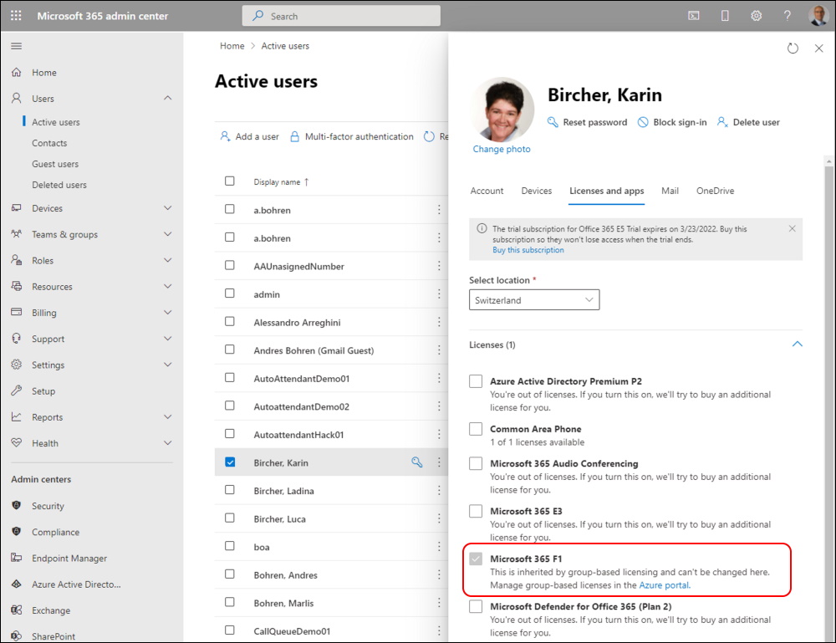Open the settings gear in header

[756, 15]
